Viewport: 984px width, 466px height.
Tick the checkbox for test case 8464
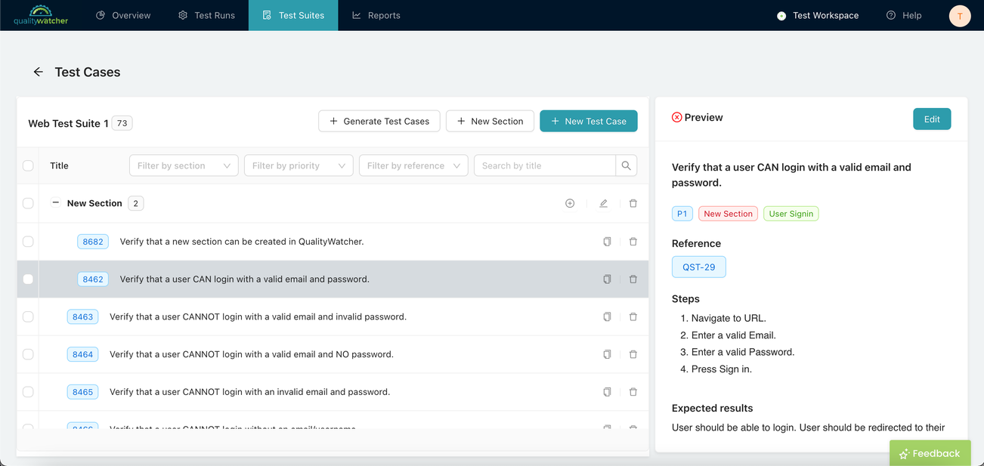click(28, 354)
